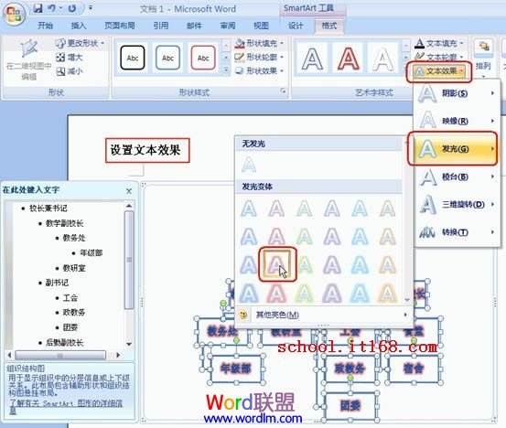Open the 插入 ribbon tab
The height and width of the screenshot is (428, 506).
tap(79, 26)
